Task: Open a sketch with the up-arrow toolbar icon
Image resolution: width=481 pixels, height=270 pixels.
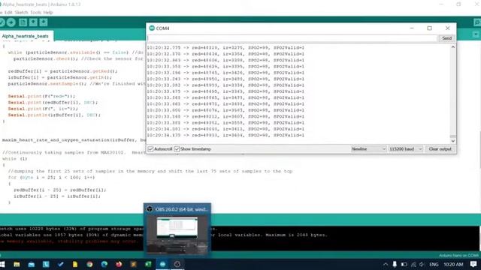Action: (33, 22)
